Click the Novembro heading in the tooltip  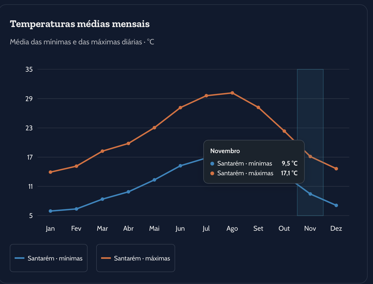pos(225,151)
